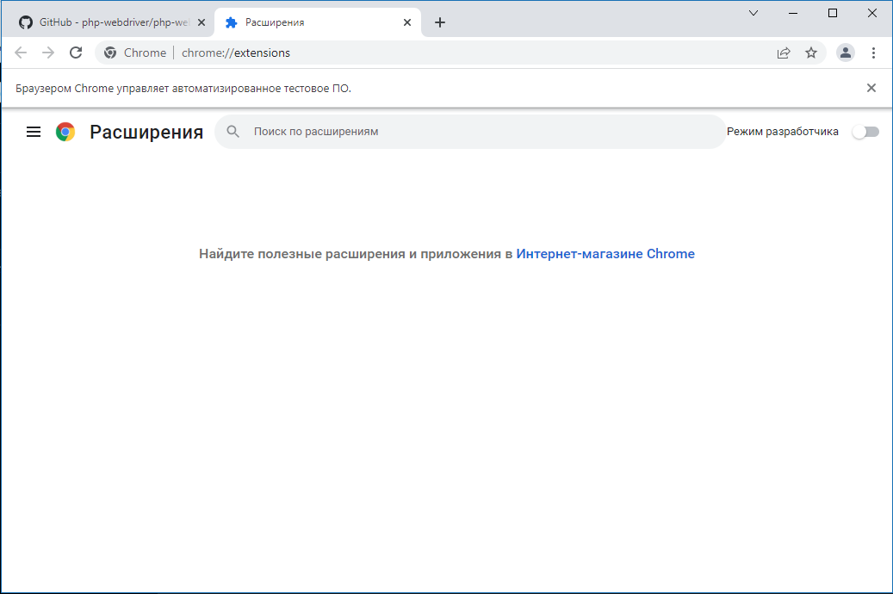Maximize the Chrome window
The width and height of the screenshot is (893, 594).
pyautogui.click(x=833, y=13)
